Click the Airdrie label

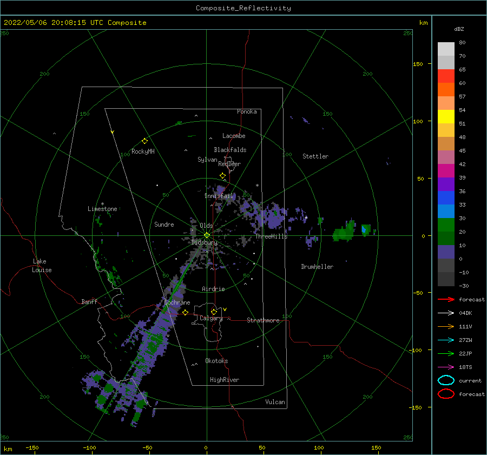pyautogui.click(x=213, y=289)
